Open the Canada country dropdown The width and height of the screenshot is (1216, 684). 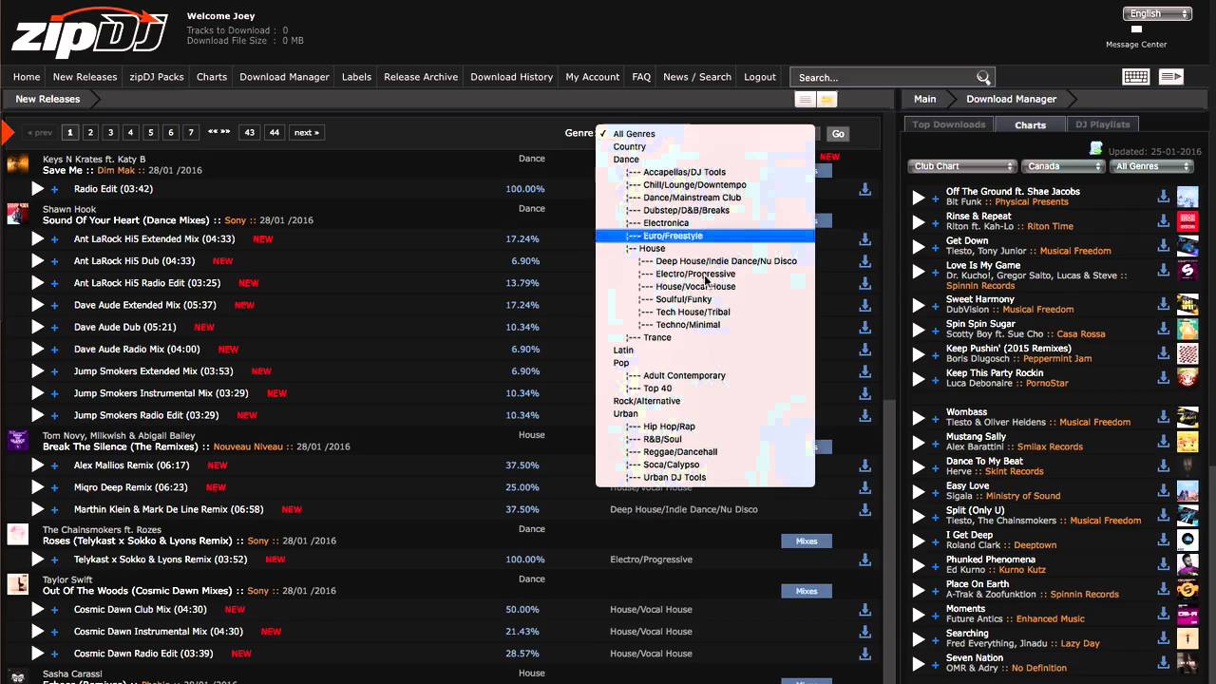tap(1062, 166)
